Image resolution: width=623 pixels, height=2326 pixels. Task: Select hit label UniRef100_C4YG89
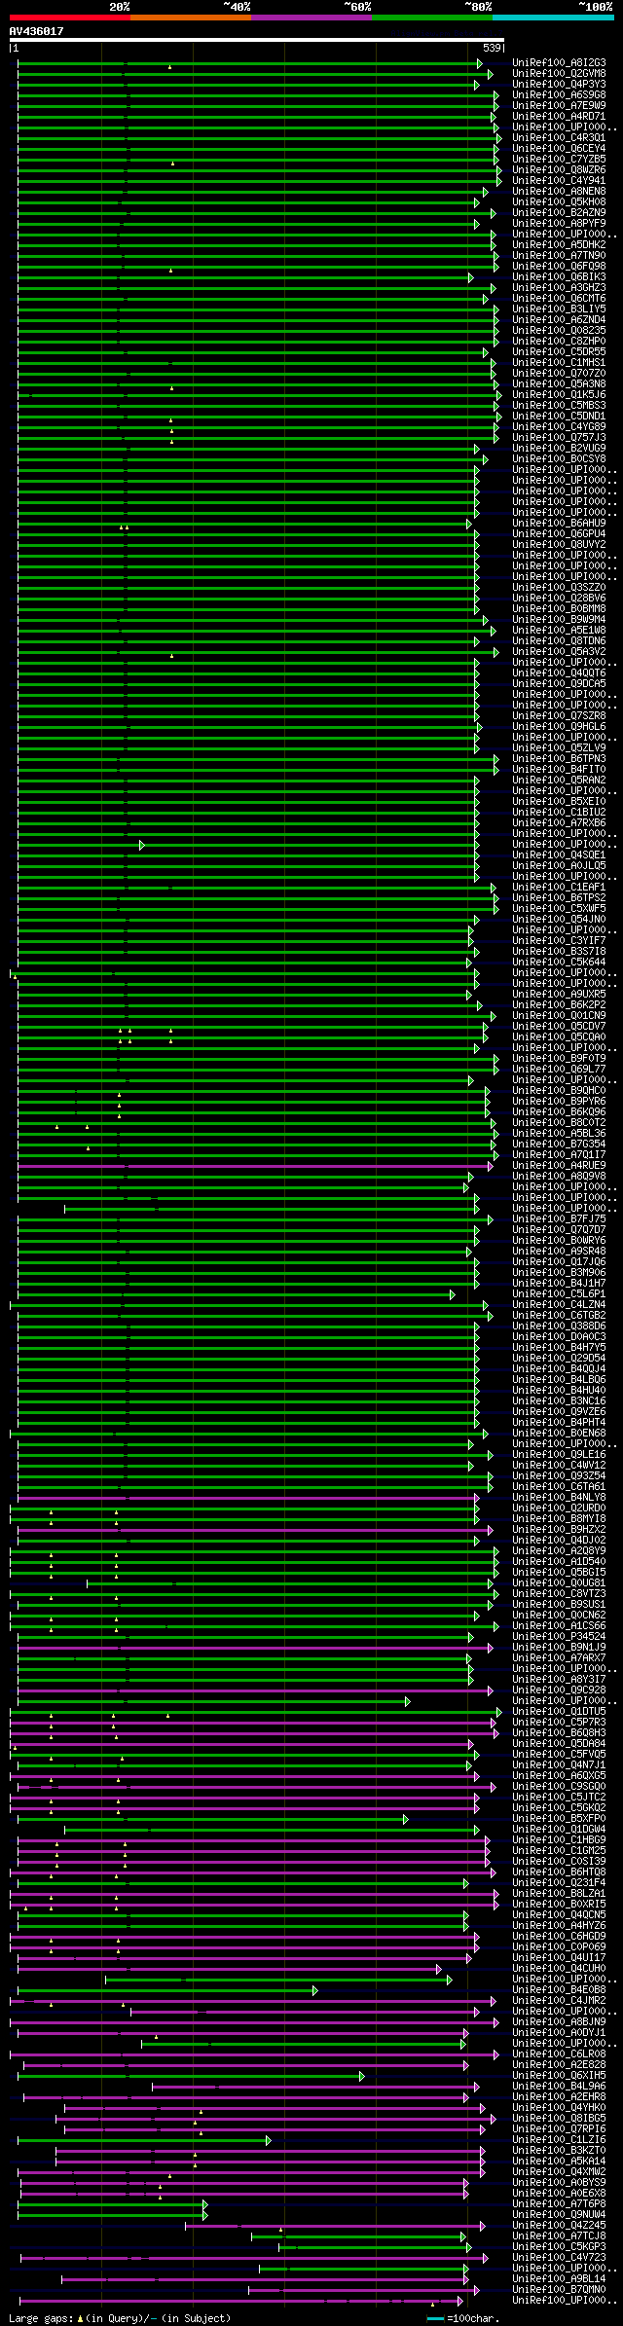pyautogui.click(x=559, y=427)
